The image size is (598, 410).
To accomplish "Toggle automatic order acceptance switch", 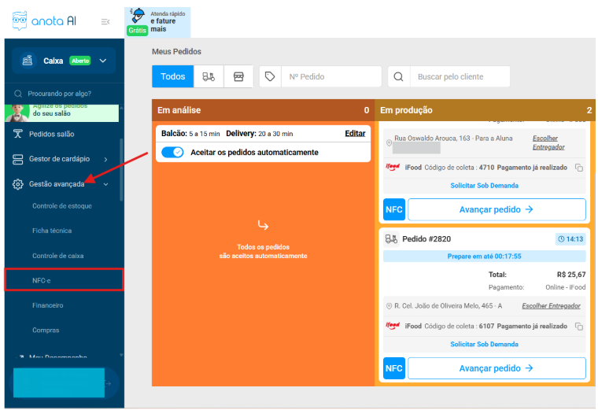I will click(x=172, y=152).
